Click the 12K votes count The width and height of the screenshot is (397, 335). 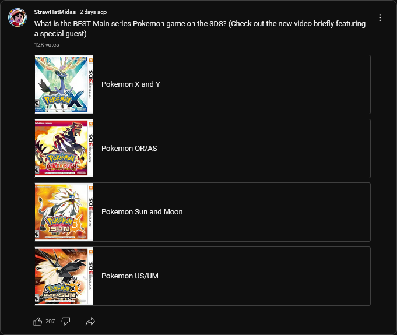pos(47,45)
